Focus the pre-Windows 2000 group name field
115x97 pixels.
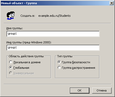(x=53, y=48)
